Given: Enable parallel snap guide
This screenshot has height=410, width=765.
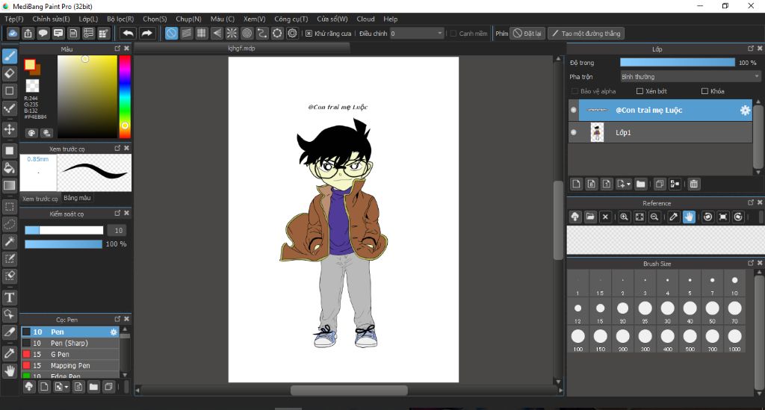Looking at the screenshot, I should (186, 33).
